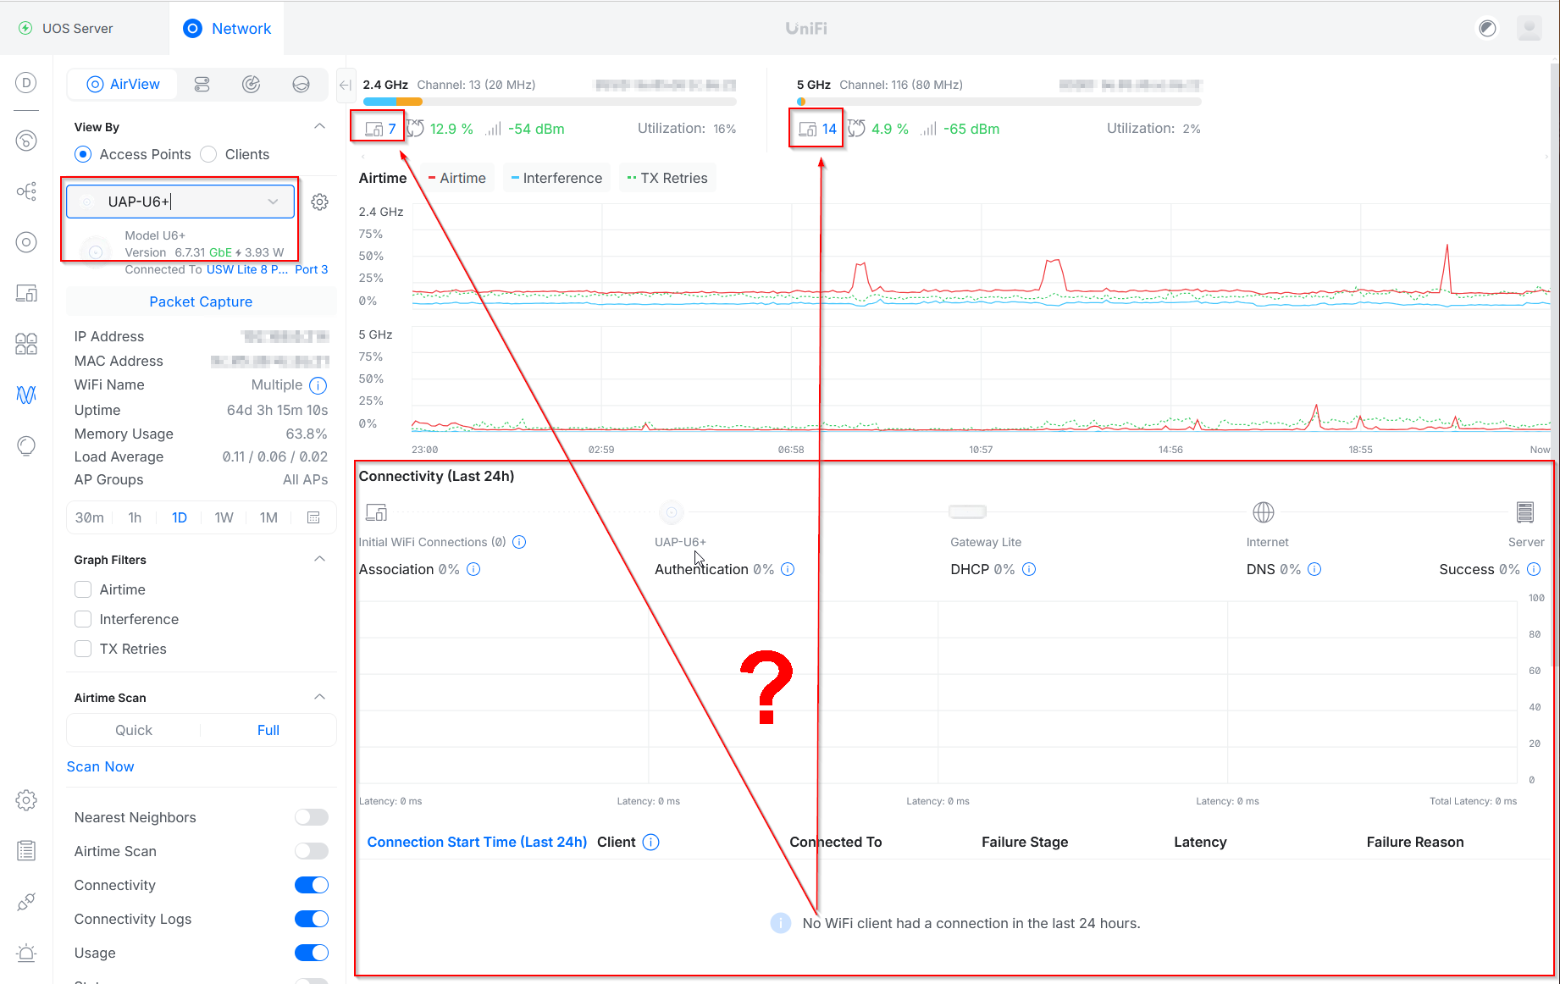Click the Association info icon
Screen dimensions: 1560x984
(473, 569)
